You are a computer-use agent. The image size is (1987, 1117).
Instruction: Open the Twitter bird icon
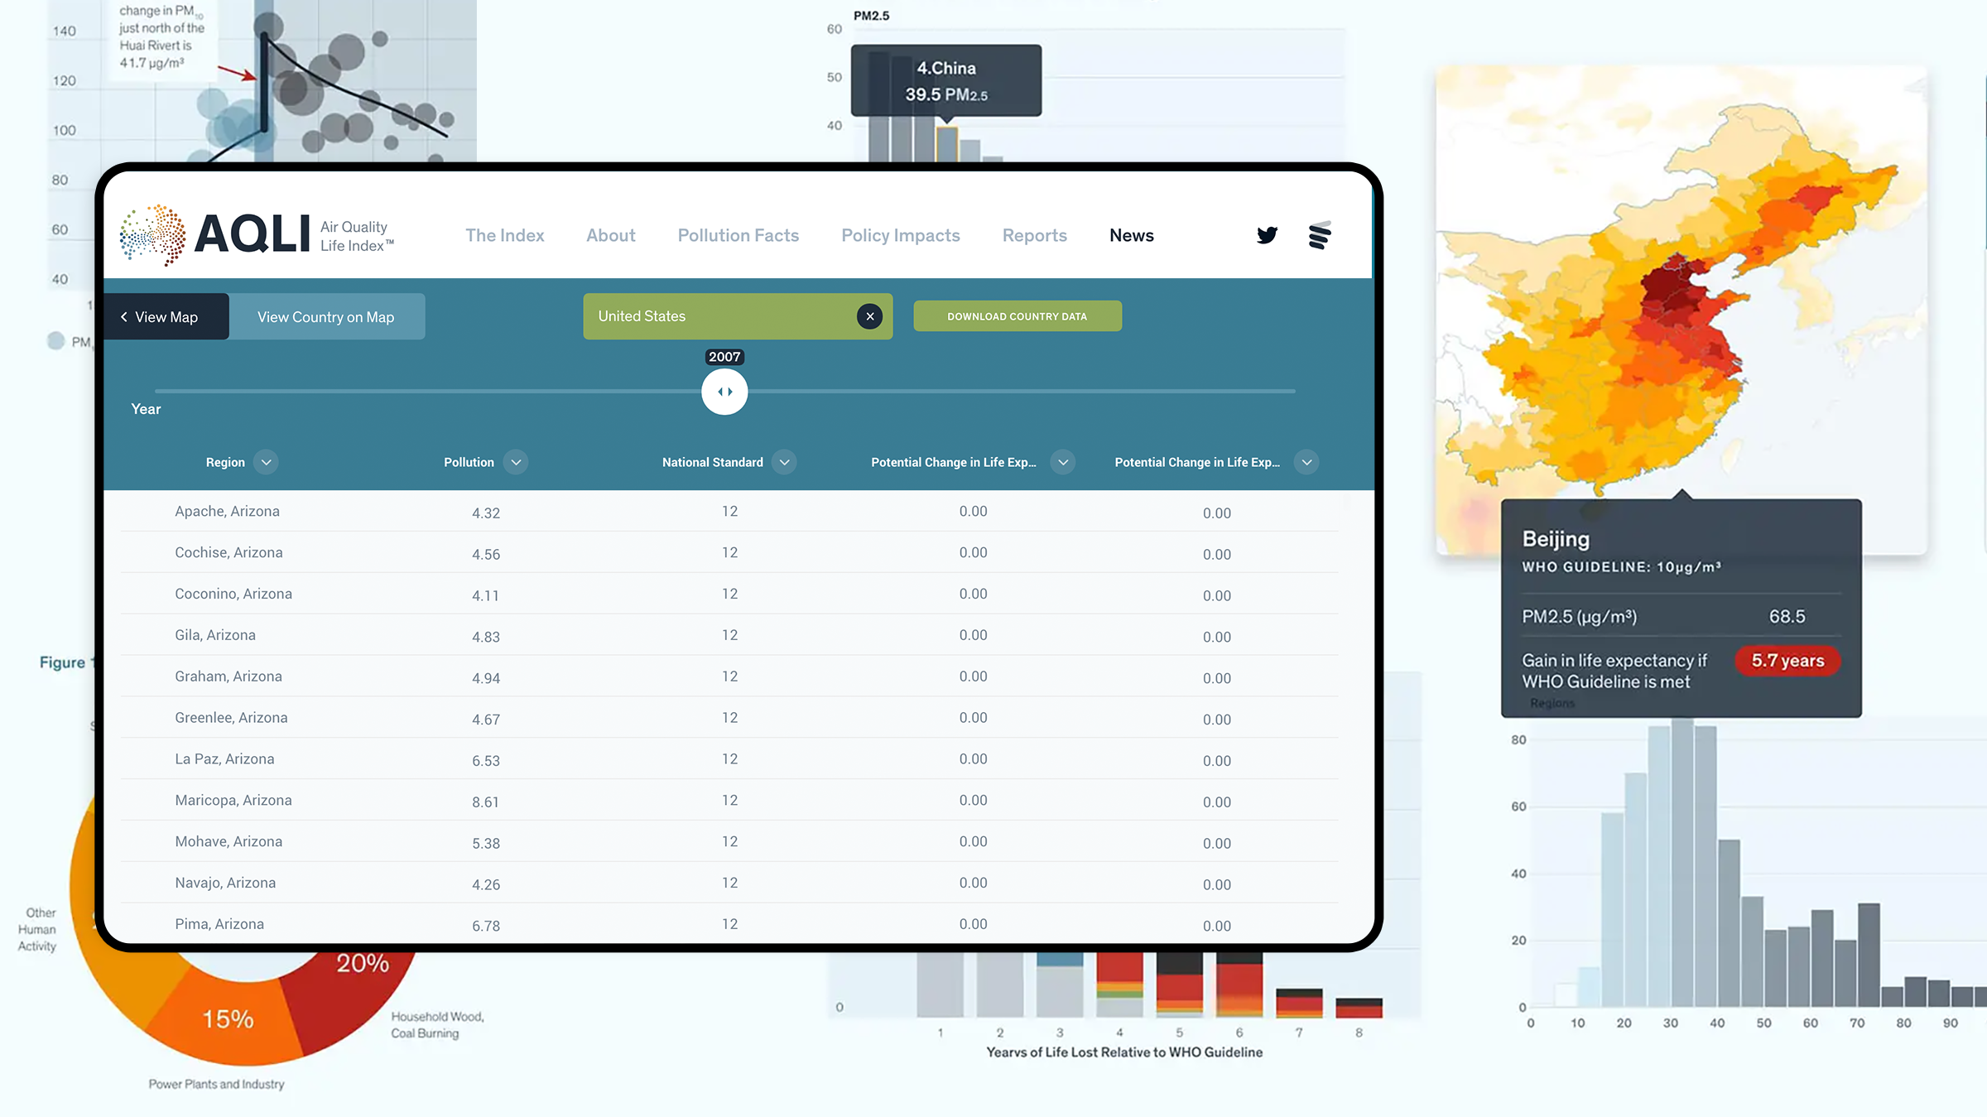pos(1267,235)
